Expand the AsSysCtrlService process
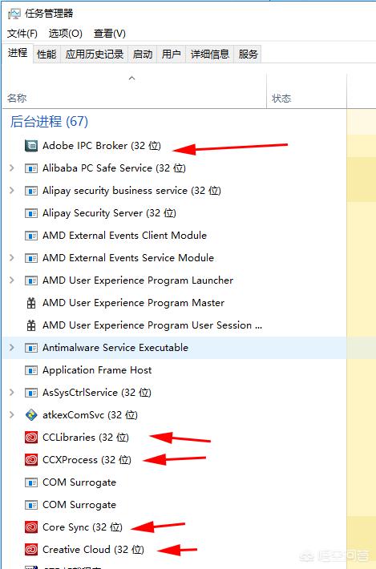376x569 pixels. (x=11, y=393)
